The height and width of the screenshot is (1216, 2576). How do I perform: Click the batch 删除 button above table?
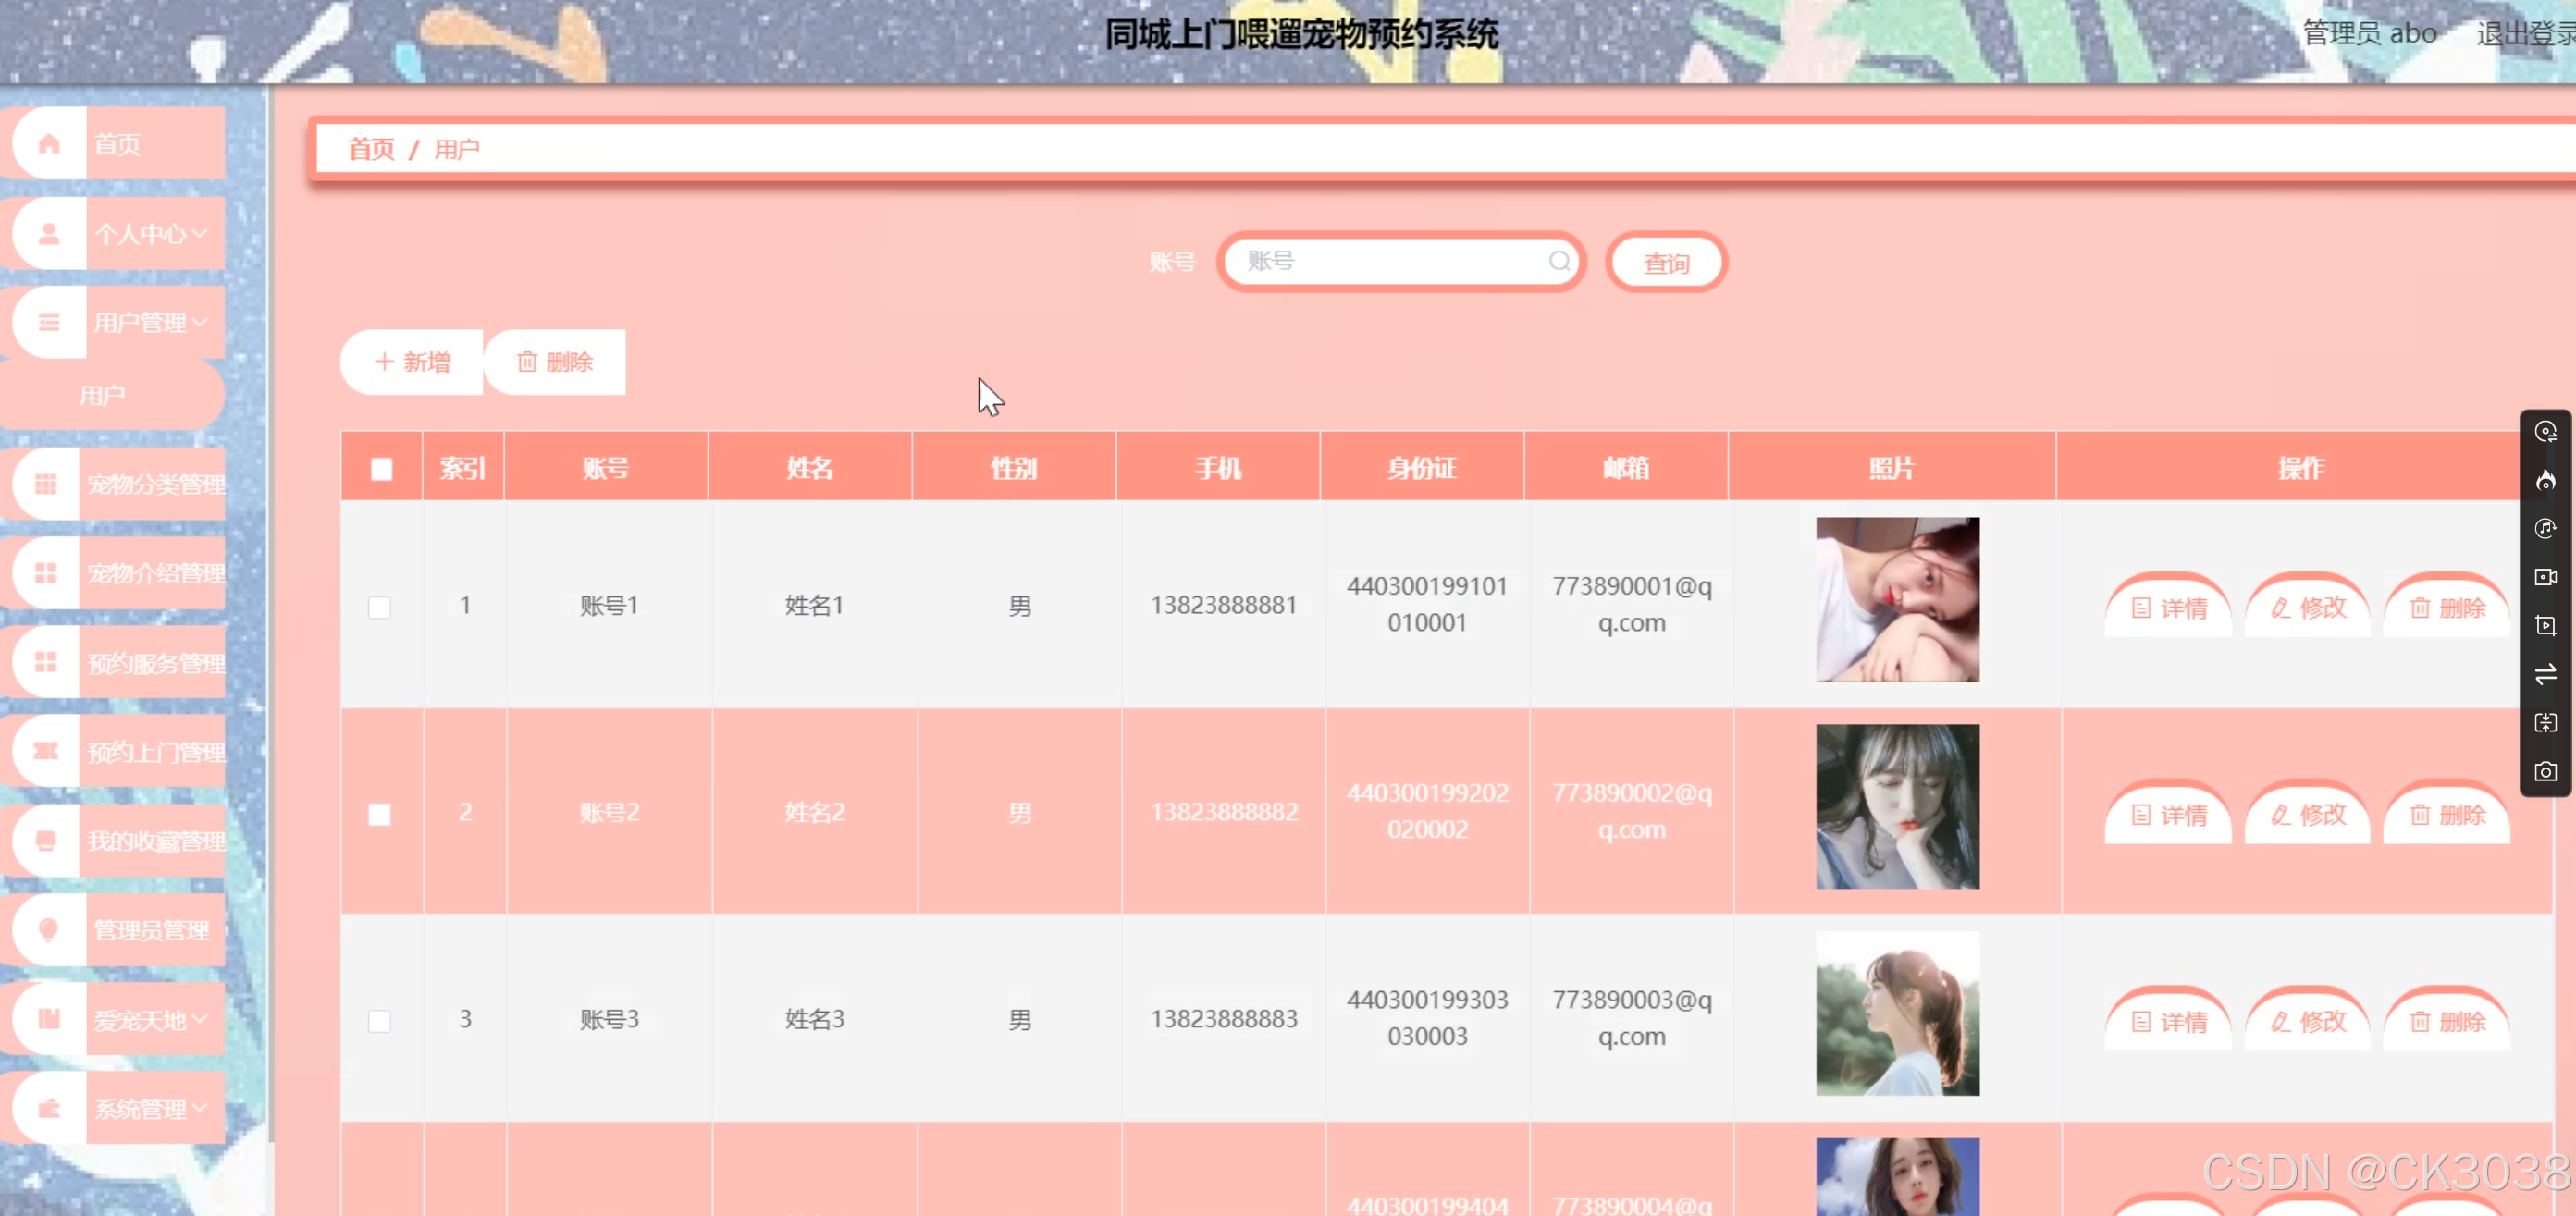click(x=555, y=362)
